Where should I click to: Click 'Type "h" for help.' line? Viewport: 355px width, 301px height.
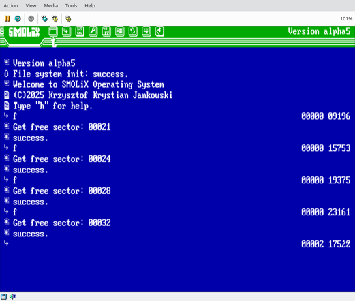tap(52, 106)
